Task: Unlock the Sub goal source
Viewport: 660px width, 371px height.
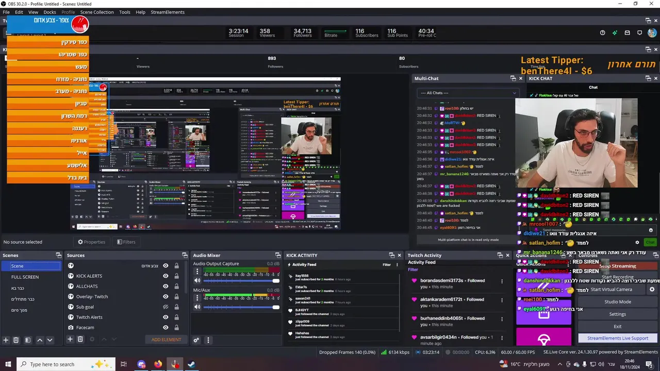Action: point(176,307)
